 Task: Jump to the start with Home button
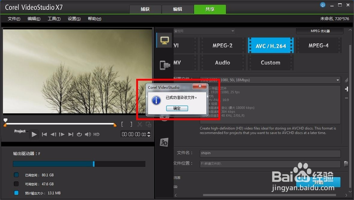coord(45,135)
